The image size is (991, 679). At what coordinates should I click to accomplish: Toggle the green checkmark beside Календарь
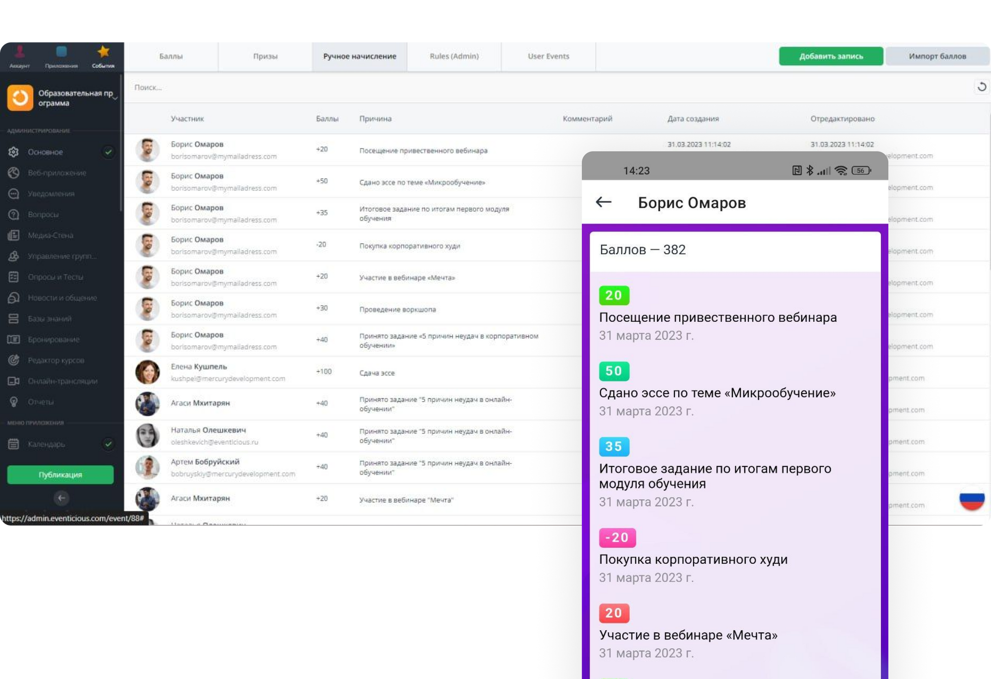(x=108, y=444)
